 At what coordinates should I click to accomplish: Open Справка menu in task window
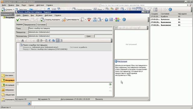tap(58, 15)
